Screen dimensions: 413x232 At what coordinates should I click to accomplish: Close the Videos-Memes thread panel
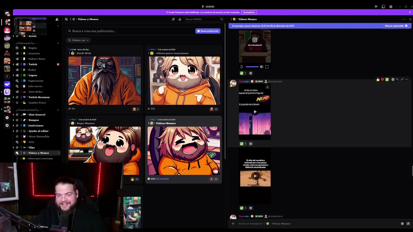coord(410,19)
